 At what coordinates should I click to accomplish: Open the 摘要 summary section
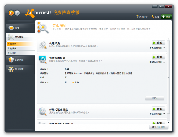20,28
